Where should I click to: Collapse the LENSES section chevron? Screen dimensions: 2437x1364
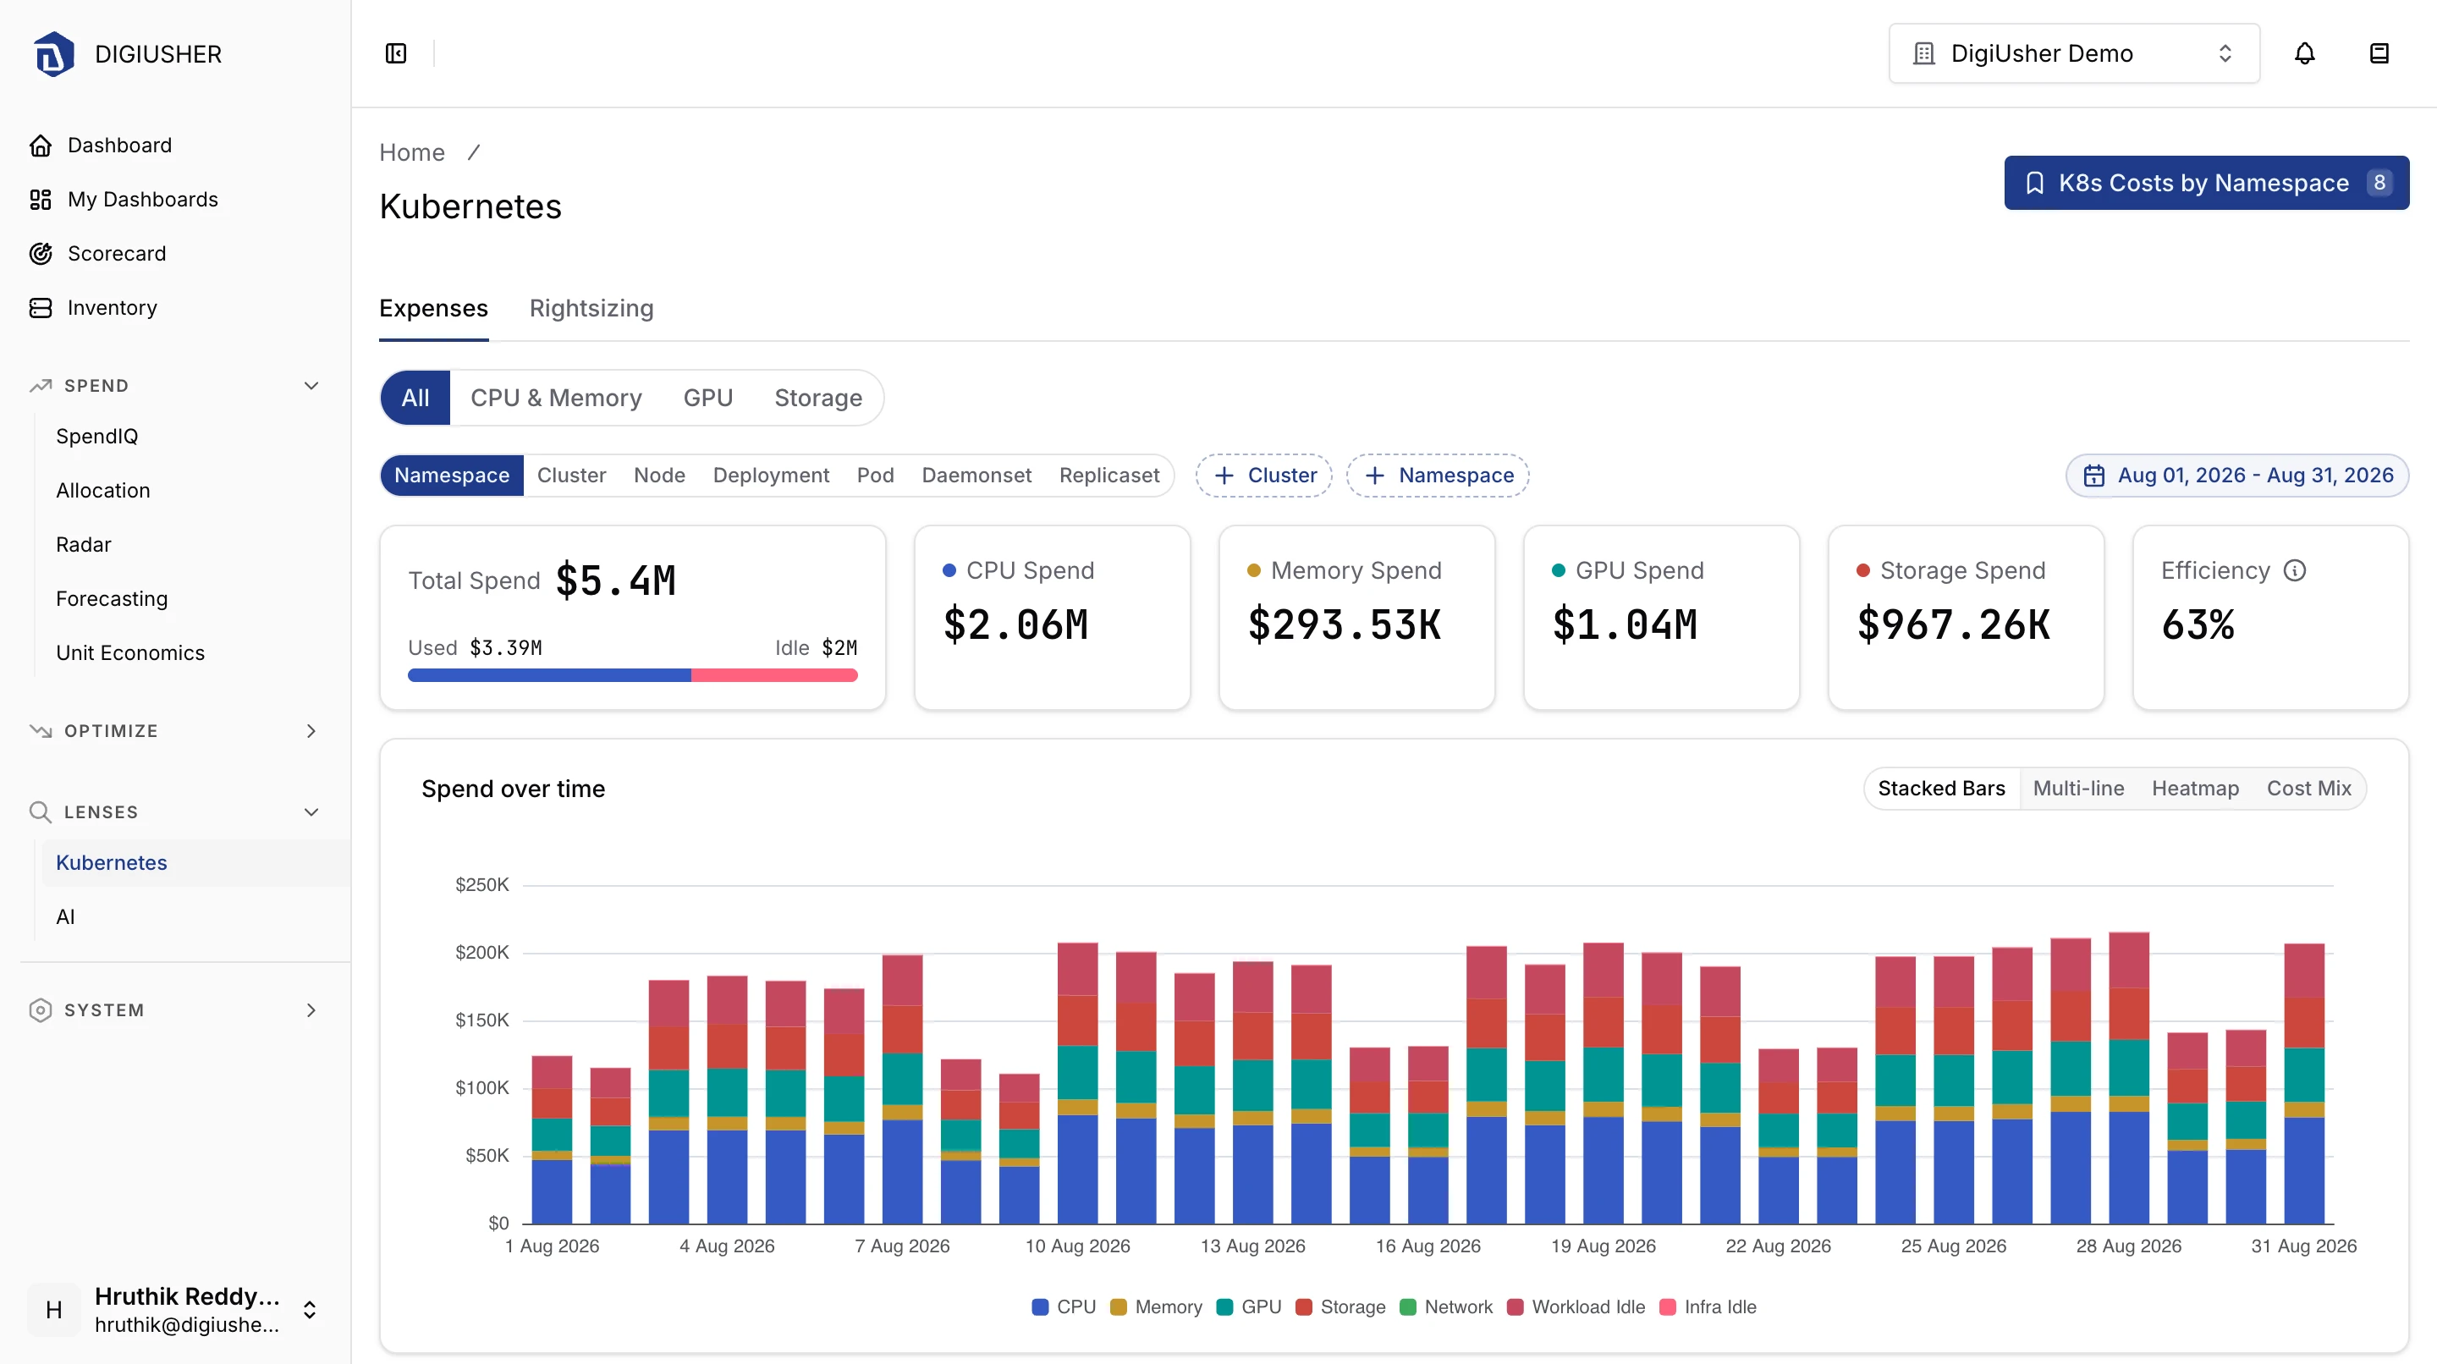coord(311,812)
